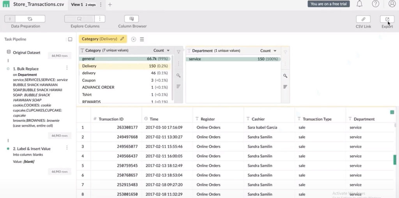This screenshot has height=198, width=399.
Task: Open the help question mark icon
Action: 375,4
